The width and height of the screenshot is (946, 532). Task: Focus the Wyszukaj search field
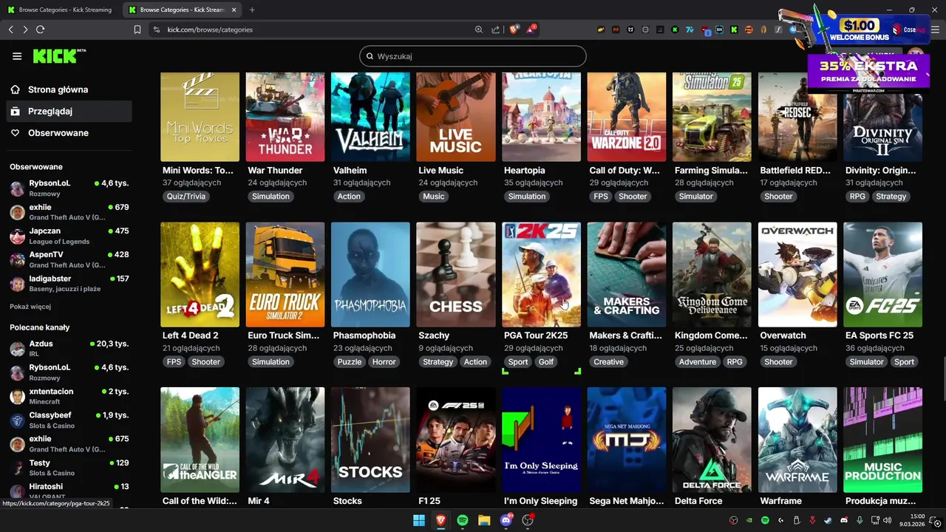[x=473, y=56]
